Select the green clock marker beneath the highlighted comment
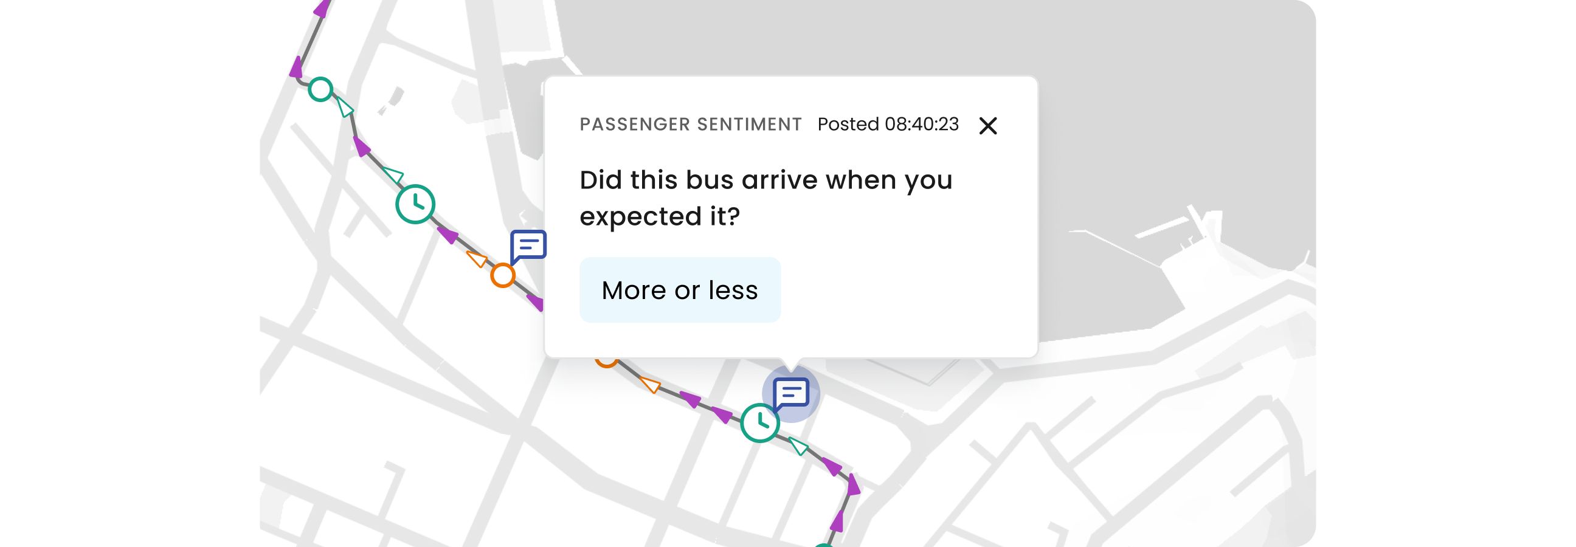 click(x=759, y=423)
